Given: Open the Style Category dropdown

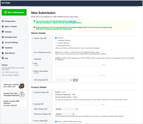Looking at the screenshot, I should pos(66,109).
